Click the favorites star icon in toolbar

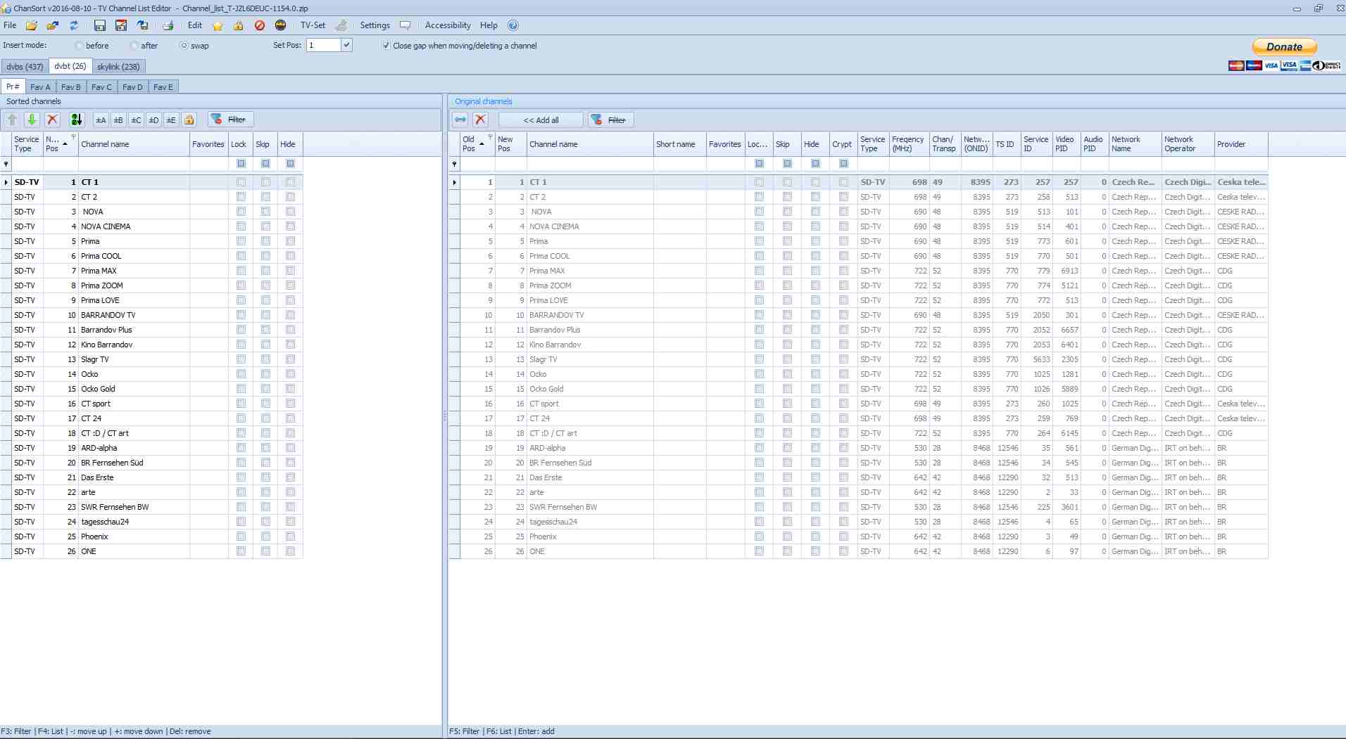point(218,25)
